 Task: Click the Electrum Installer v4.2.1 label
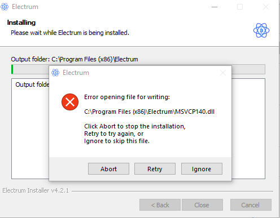(x=36, y=190)
